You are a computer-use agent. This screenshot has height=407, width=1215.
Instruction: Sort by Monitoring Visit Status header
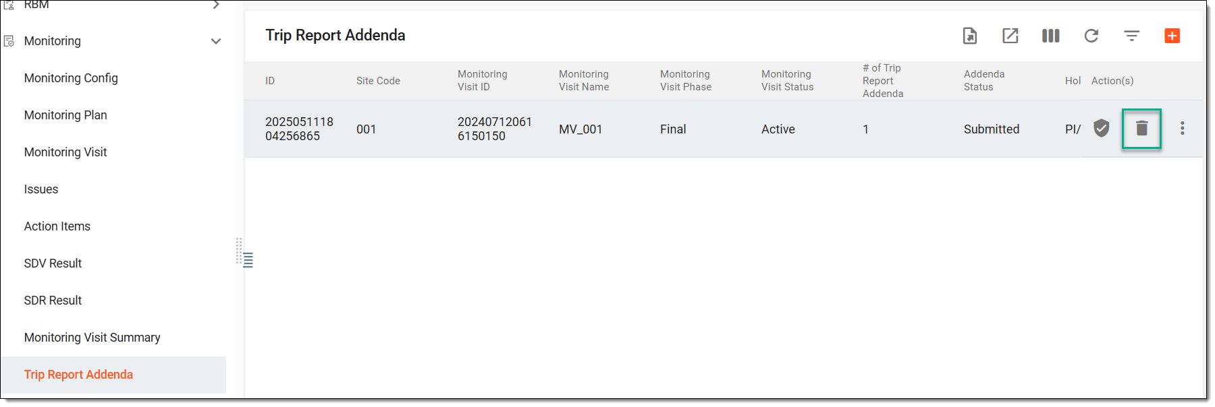pos(788,80)
